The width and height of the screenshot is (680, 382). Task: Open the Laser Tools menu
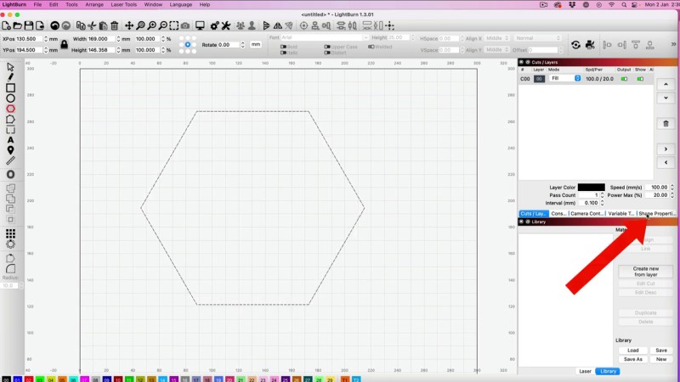pos(123,4)
